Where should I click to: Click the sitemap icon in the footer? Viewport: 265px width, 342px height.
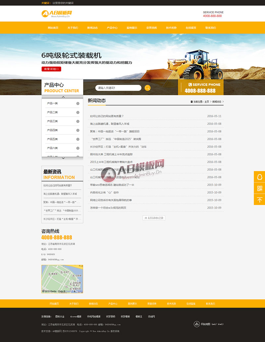coord(197,324)
